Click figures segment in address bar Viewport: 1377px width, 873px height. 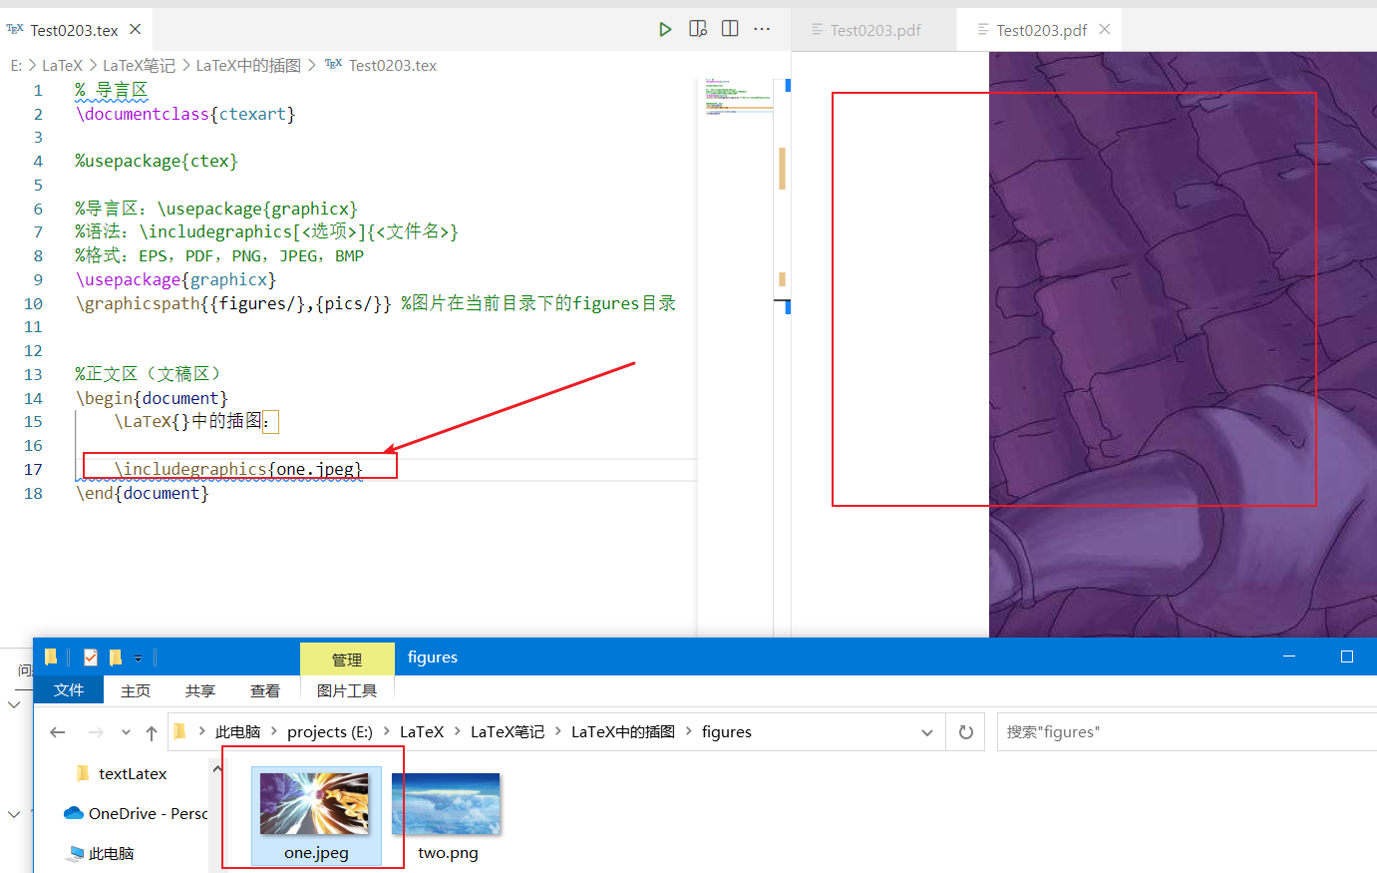tap(727, 731)
